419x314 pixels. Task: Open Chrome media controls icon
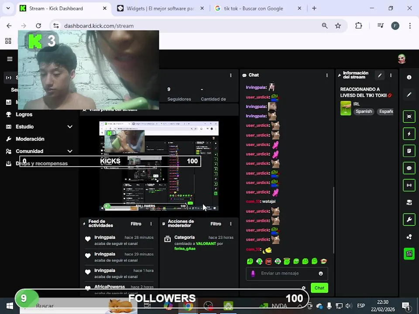click(381, 26)
